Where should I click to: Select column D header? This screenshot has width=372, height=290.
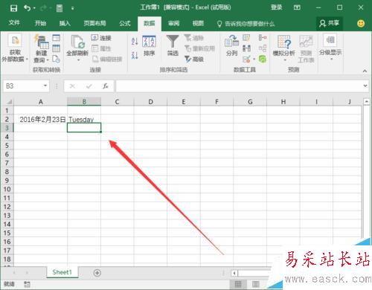click(150, 102)
